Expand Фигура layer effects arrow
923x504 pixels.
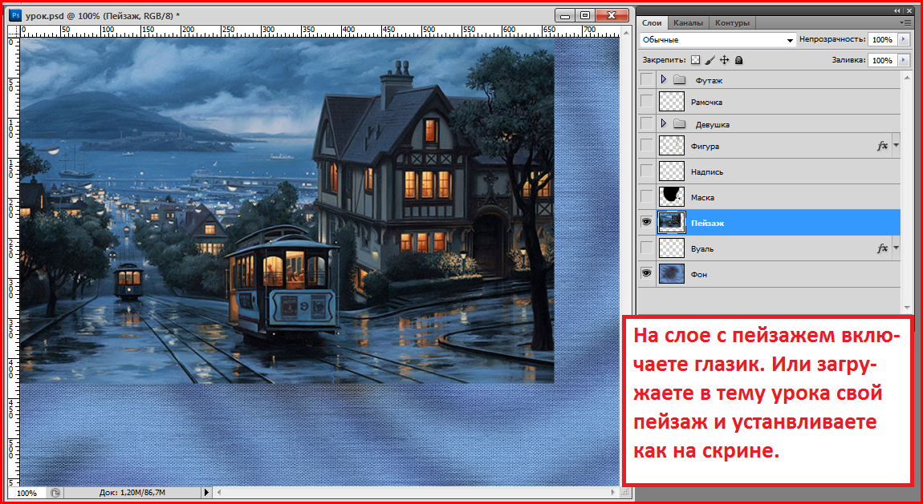[896, 146]
